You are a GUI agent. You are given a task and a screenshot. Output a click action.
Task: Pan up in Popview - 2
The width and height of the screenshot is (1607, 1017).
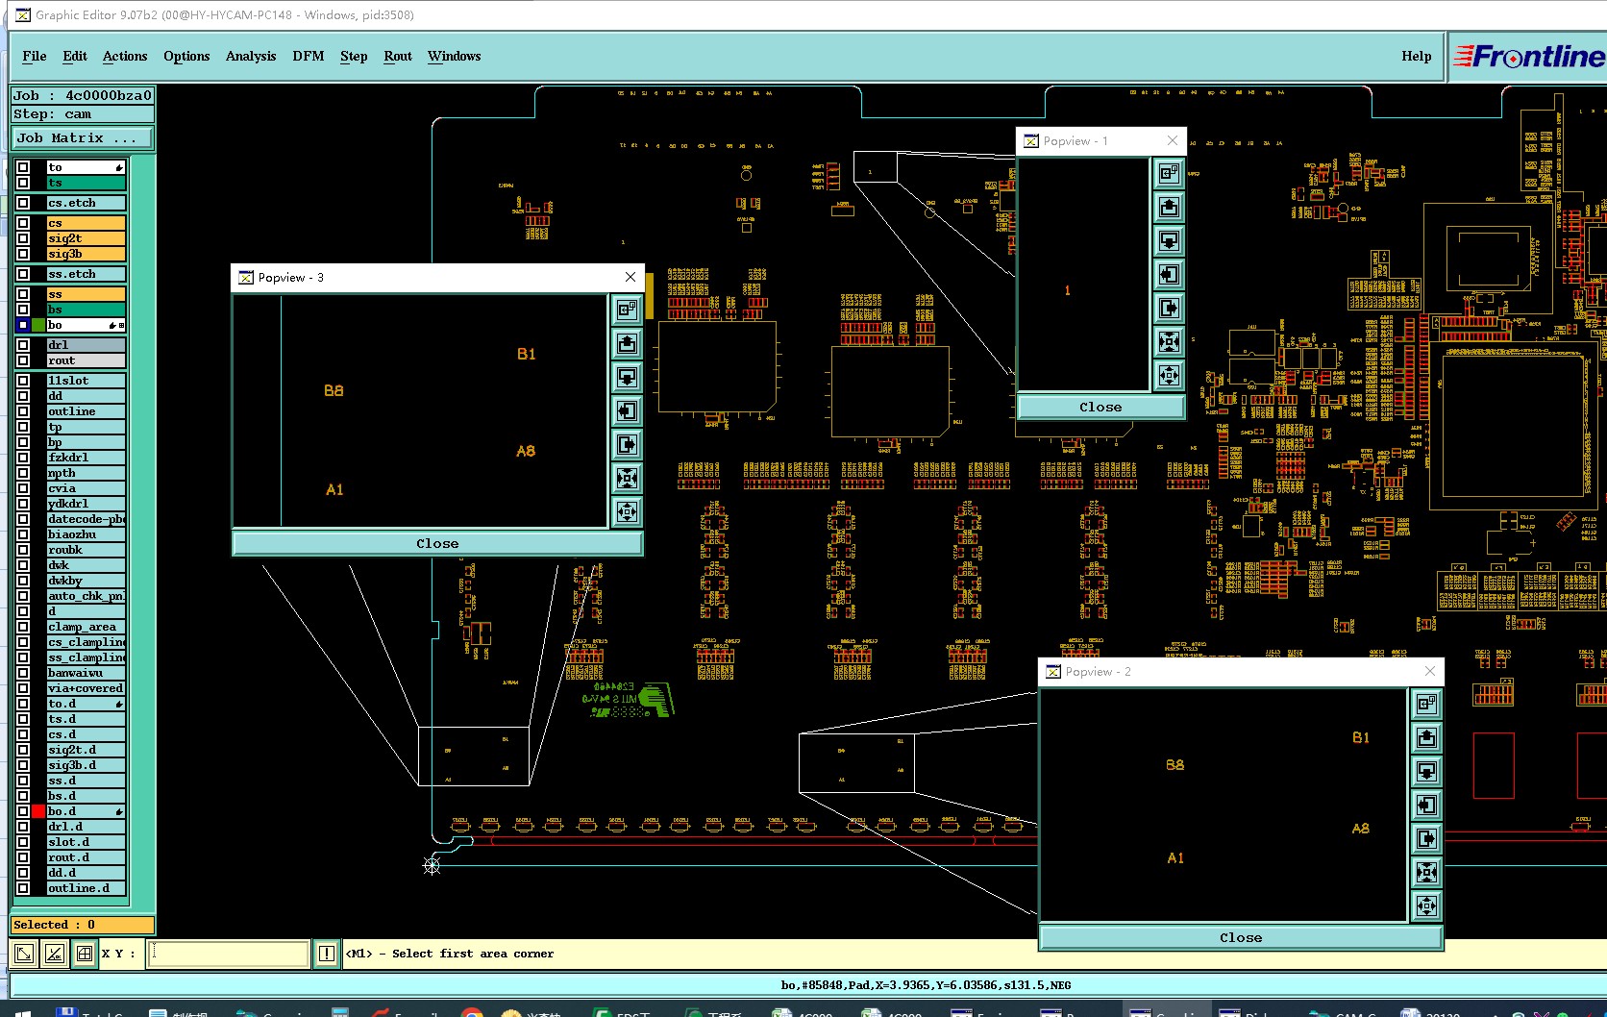coord(1426,737)
